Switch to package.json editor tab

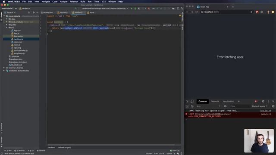[x=47, y=12]
